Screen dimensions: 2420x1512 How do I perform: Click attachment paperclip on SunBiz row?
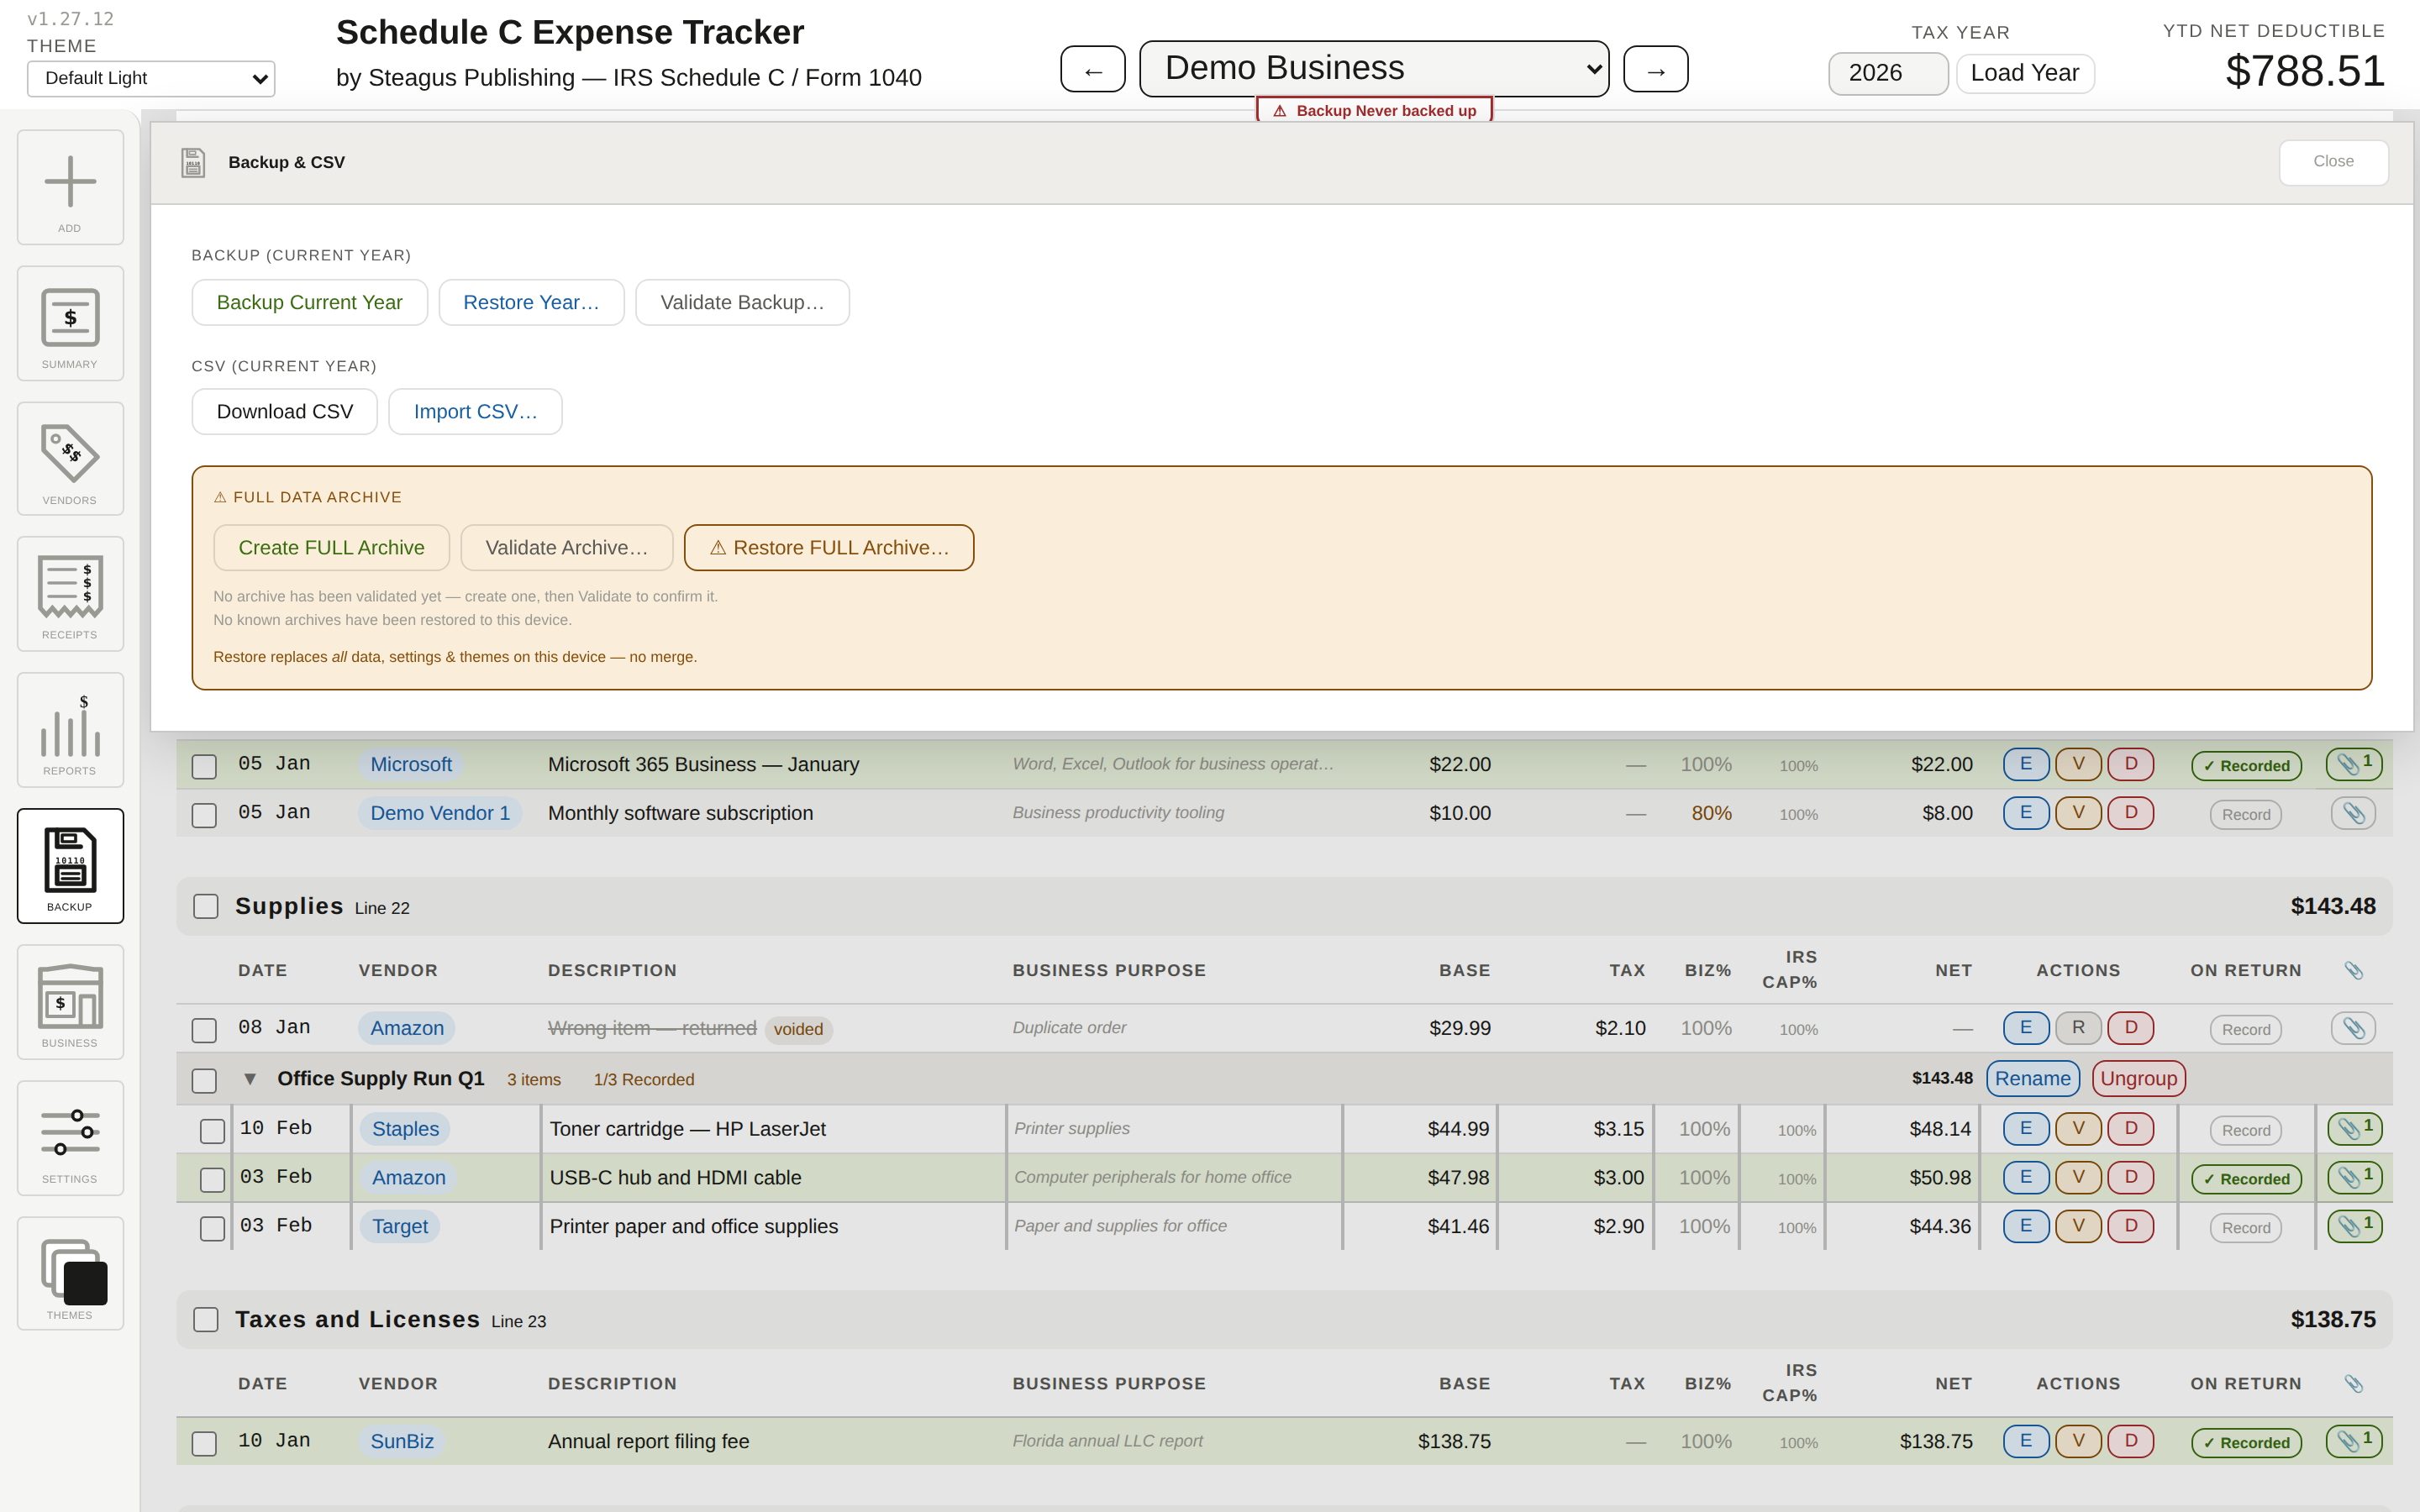[x=2354, y=1441]
